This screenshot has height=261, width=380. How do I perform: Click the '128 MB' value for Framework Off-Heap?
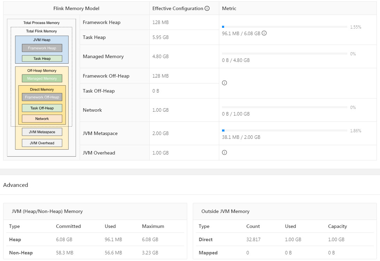pos(160,76)
